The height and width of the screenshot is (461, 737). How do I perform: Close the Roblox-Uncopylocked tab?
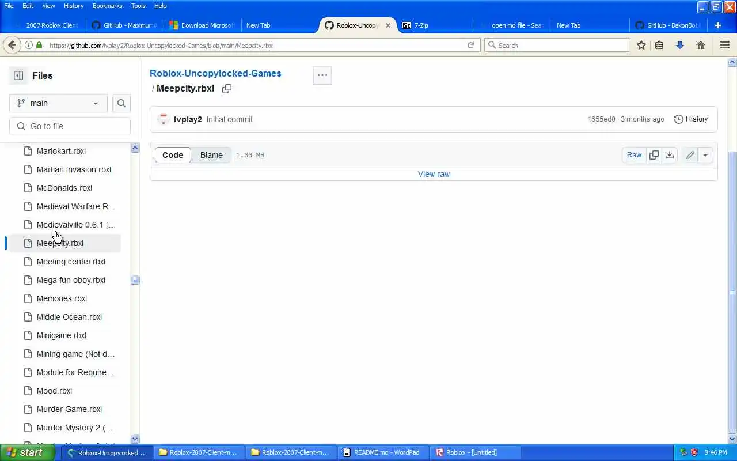pos(388,25)
